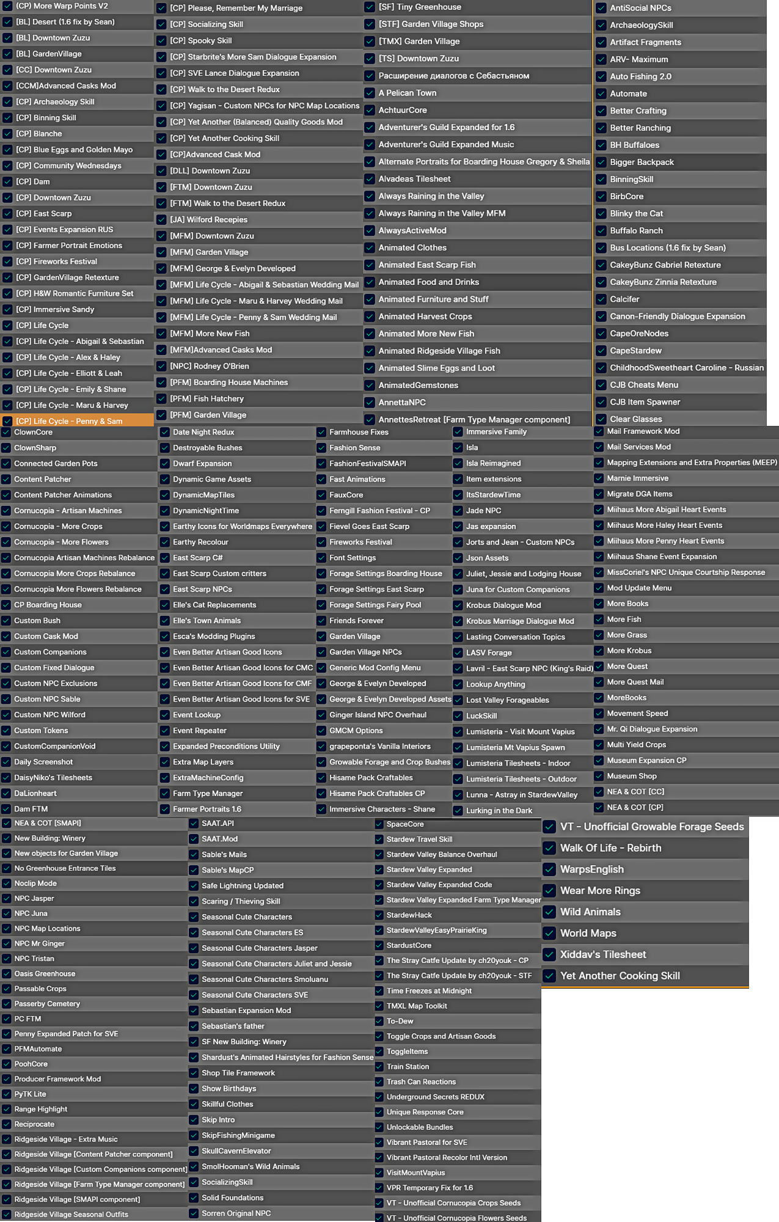
Task: Select the Animated Gemstones row
Action: pyautogui.click(x=478, y=386)
